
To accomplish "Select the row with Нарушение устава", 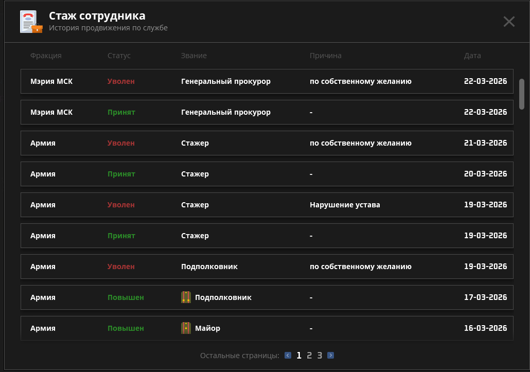I will [267, 205].
